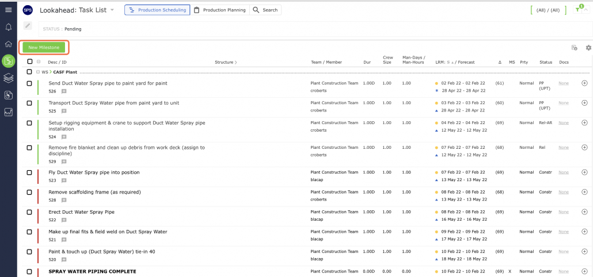Image resolution: width=593 pixels, height=277 pixels.
Task: Open the layers stack sidebar icon
Action: pyautogui.click(x=8, y=78)
